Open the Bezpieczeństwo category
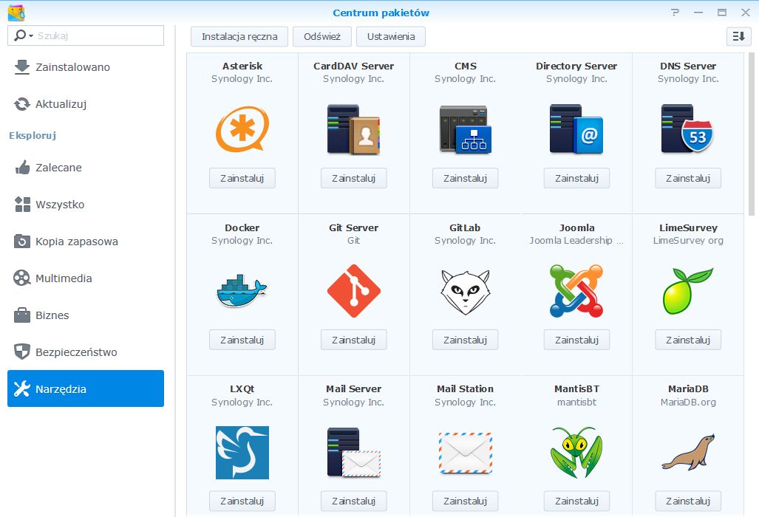Image resolution: width=759 pixels, height=517 pixels. point(86,352)
